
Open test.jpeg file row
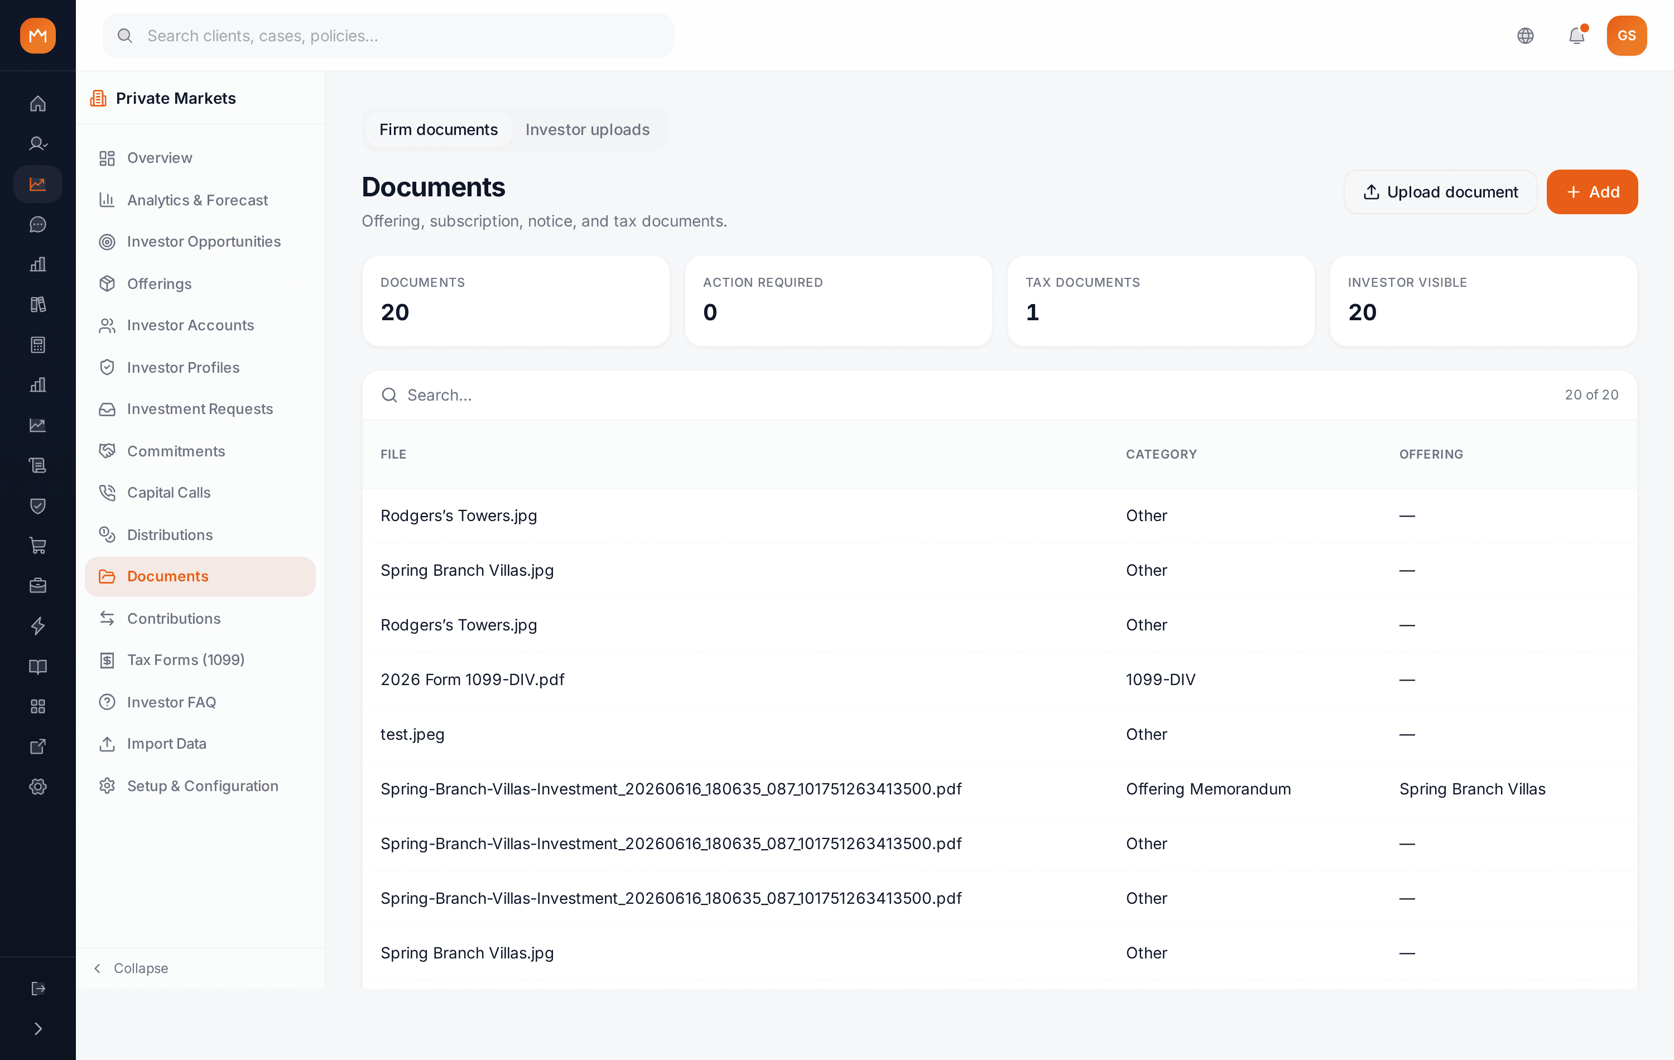pos(999,734)
